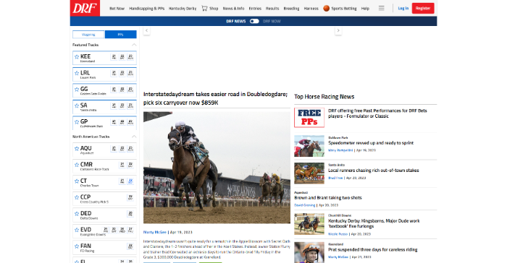Open Kentucky Derby Kingsbarns work article
This screenshot has height=263, width=507.
(x=374, y=224)
